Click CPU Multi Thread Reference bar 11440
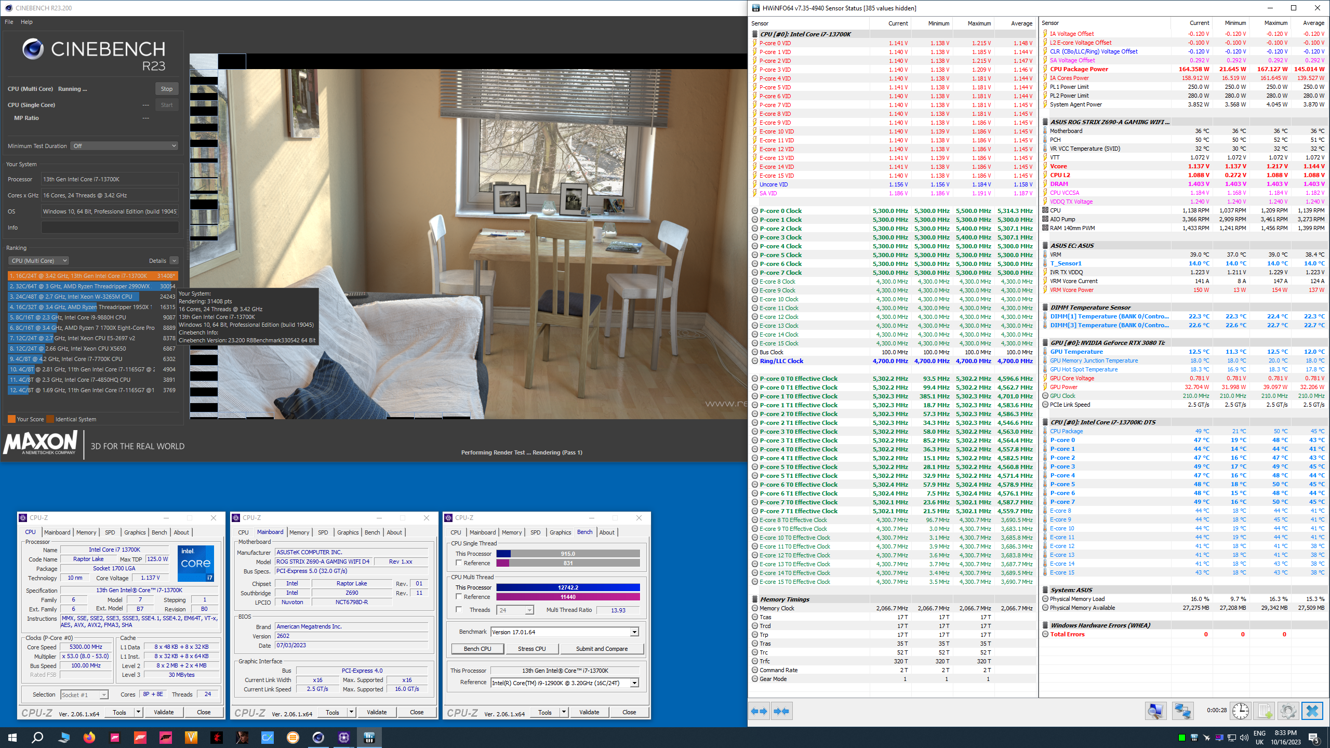The image size is (1330, 748). (x=568, y=597)
